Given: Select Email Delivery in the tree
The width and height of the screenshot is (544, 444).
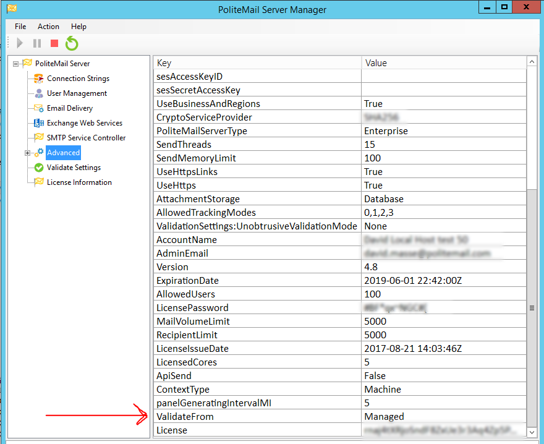Looking at the screenshot, I should pyautogui.click(x=70, y=108).
